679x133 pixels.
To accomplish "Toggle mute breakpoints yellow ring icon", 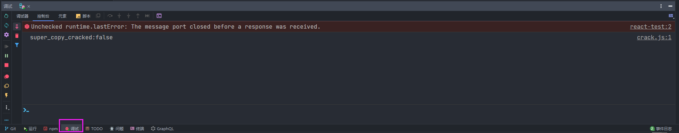I will 6,86.
